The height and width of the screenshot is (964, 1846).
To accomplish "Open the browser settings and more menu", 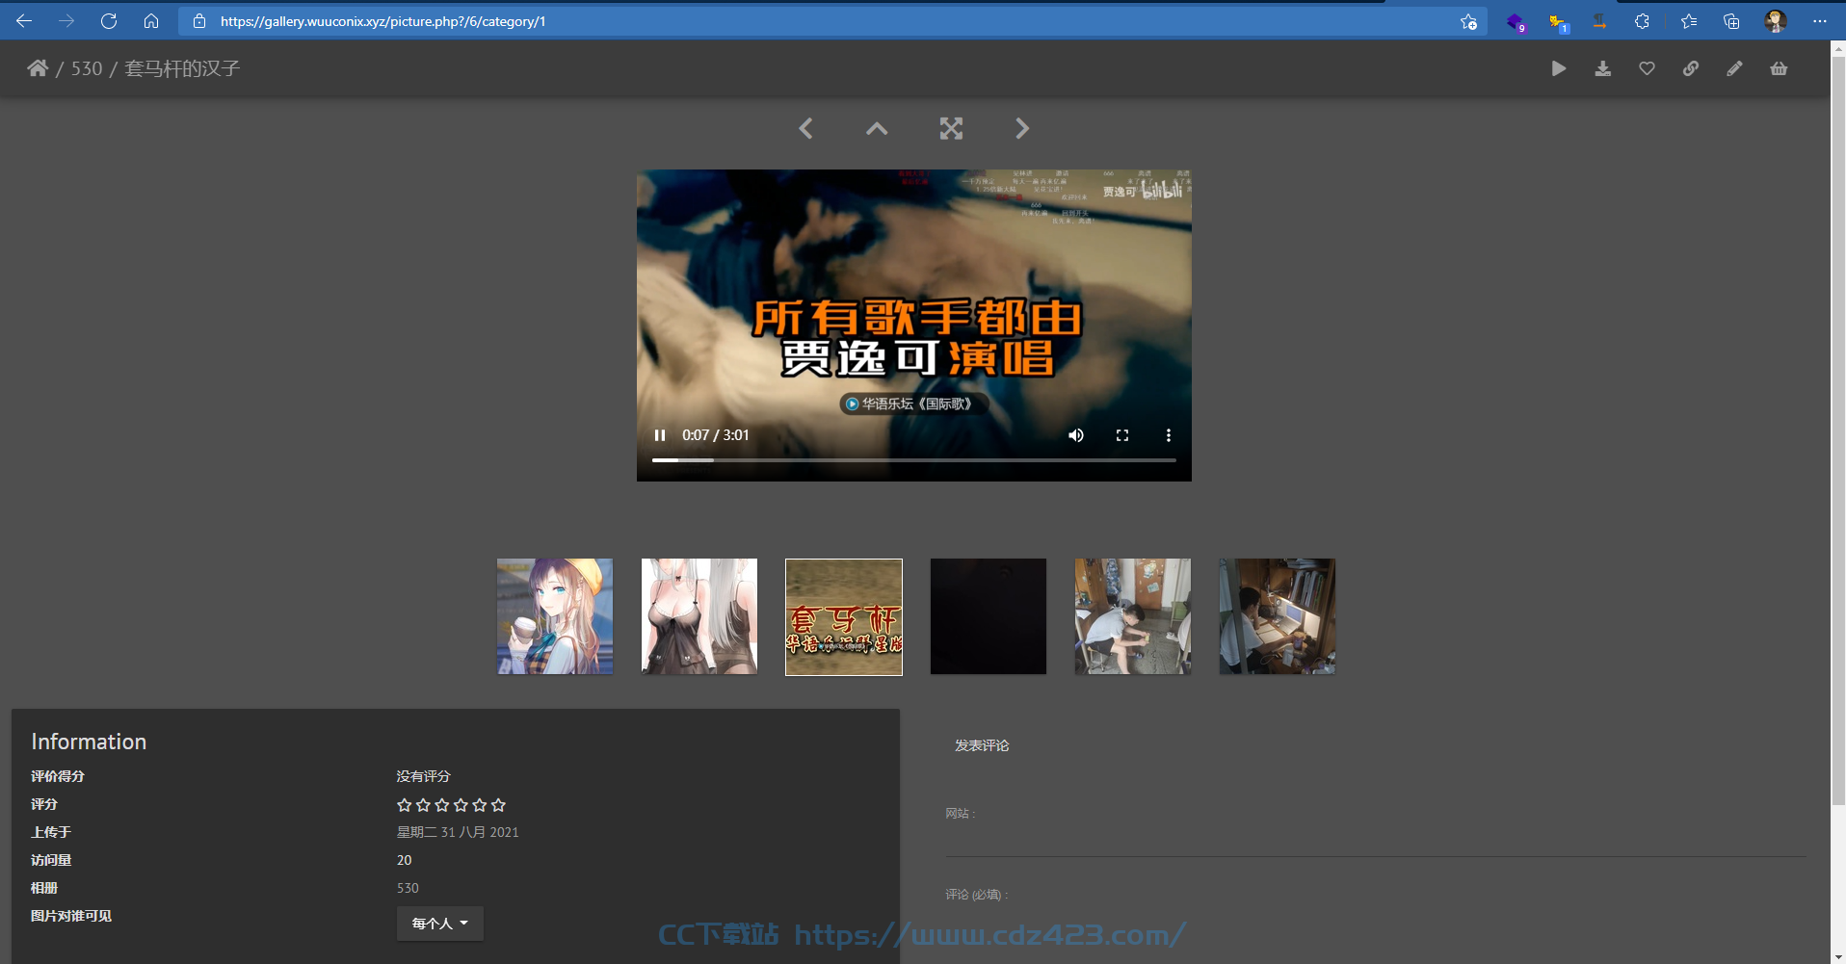I will pos(1819,21).
